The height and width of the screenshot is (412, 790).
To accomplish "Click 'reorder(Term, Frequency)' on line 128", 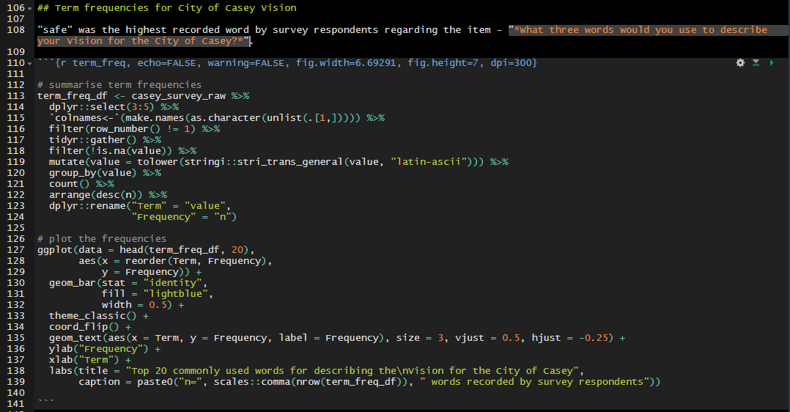I will click(x=196, y=261).
